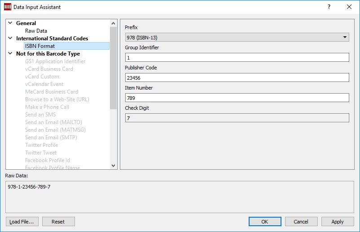Image resolution: width=360 pixels, height=232 pixels.
Task: Click the Load File... button
Action: coord(22,222)
